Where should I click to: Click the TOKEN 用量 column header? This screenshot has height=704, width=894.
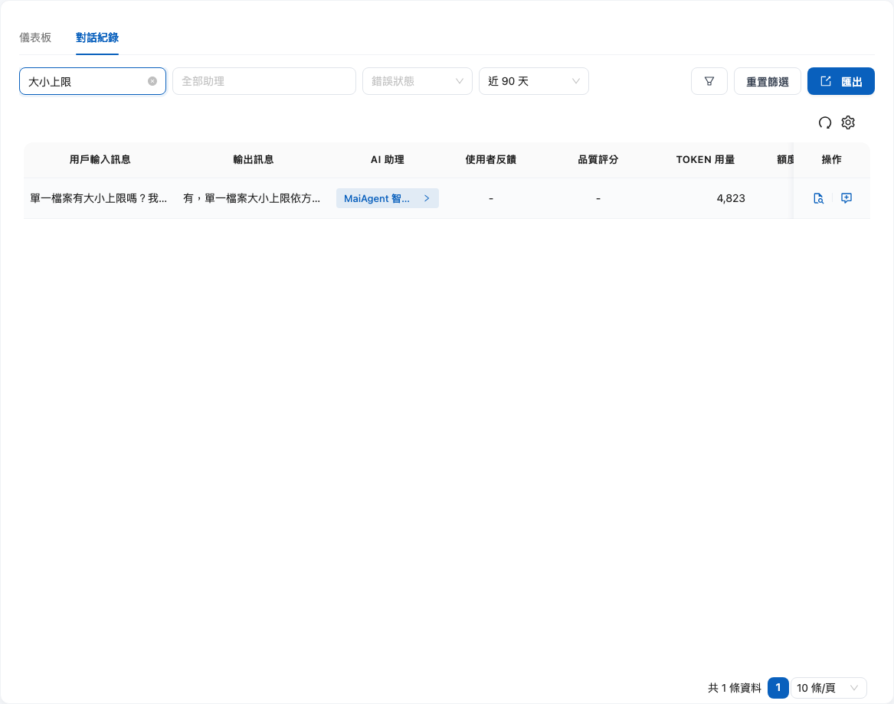coord(706,159)
